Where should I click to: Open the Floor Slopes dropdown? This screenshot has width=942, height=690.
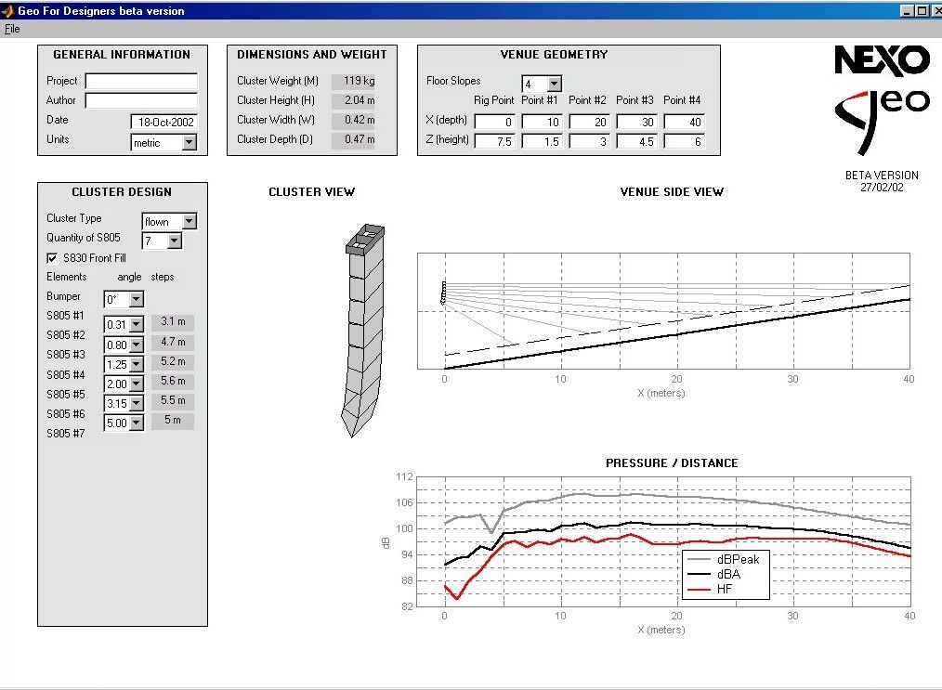point(554,85)
